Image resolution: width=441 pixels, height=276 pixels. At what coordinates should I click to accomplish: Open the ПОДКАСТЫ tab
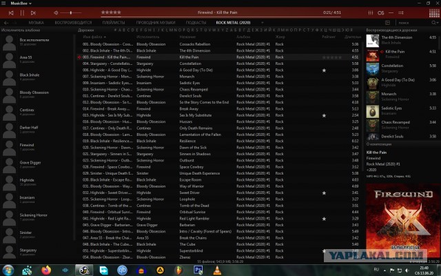coord(196,23)
